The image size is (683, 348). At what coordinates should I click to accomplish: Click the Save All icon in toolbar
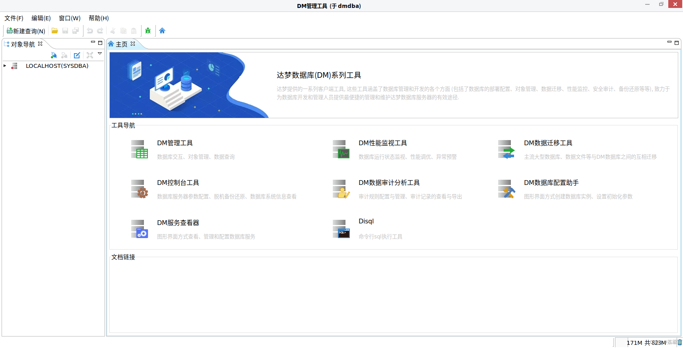[x=76, y=31]
